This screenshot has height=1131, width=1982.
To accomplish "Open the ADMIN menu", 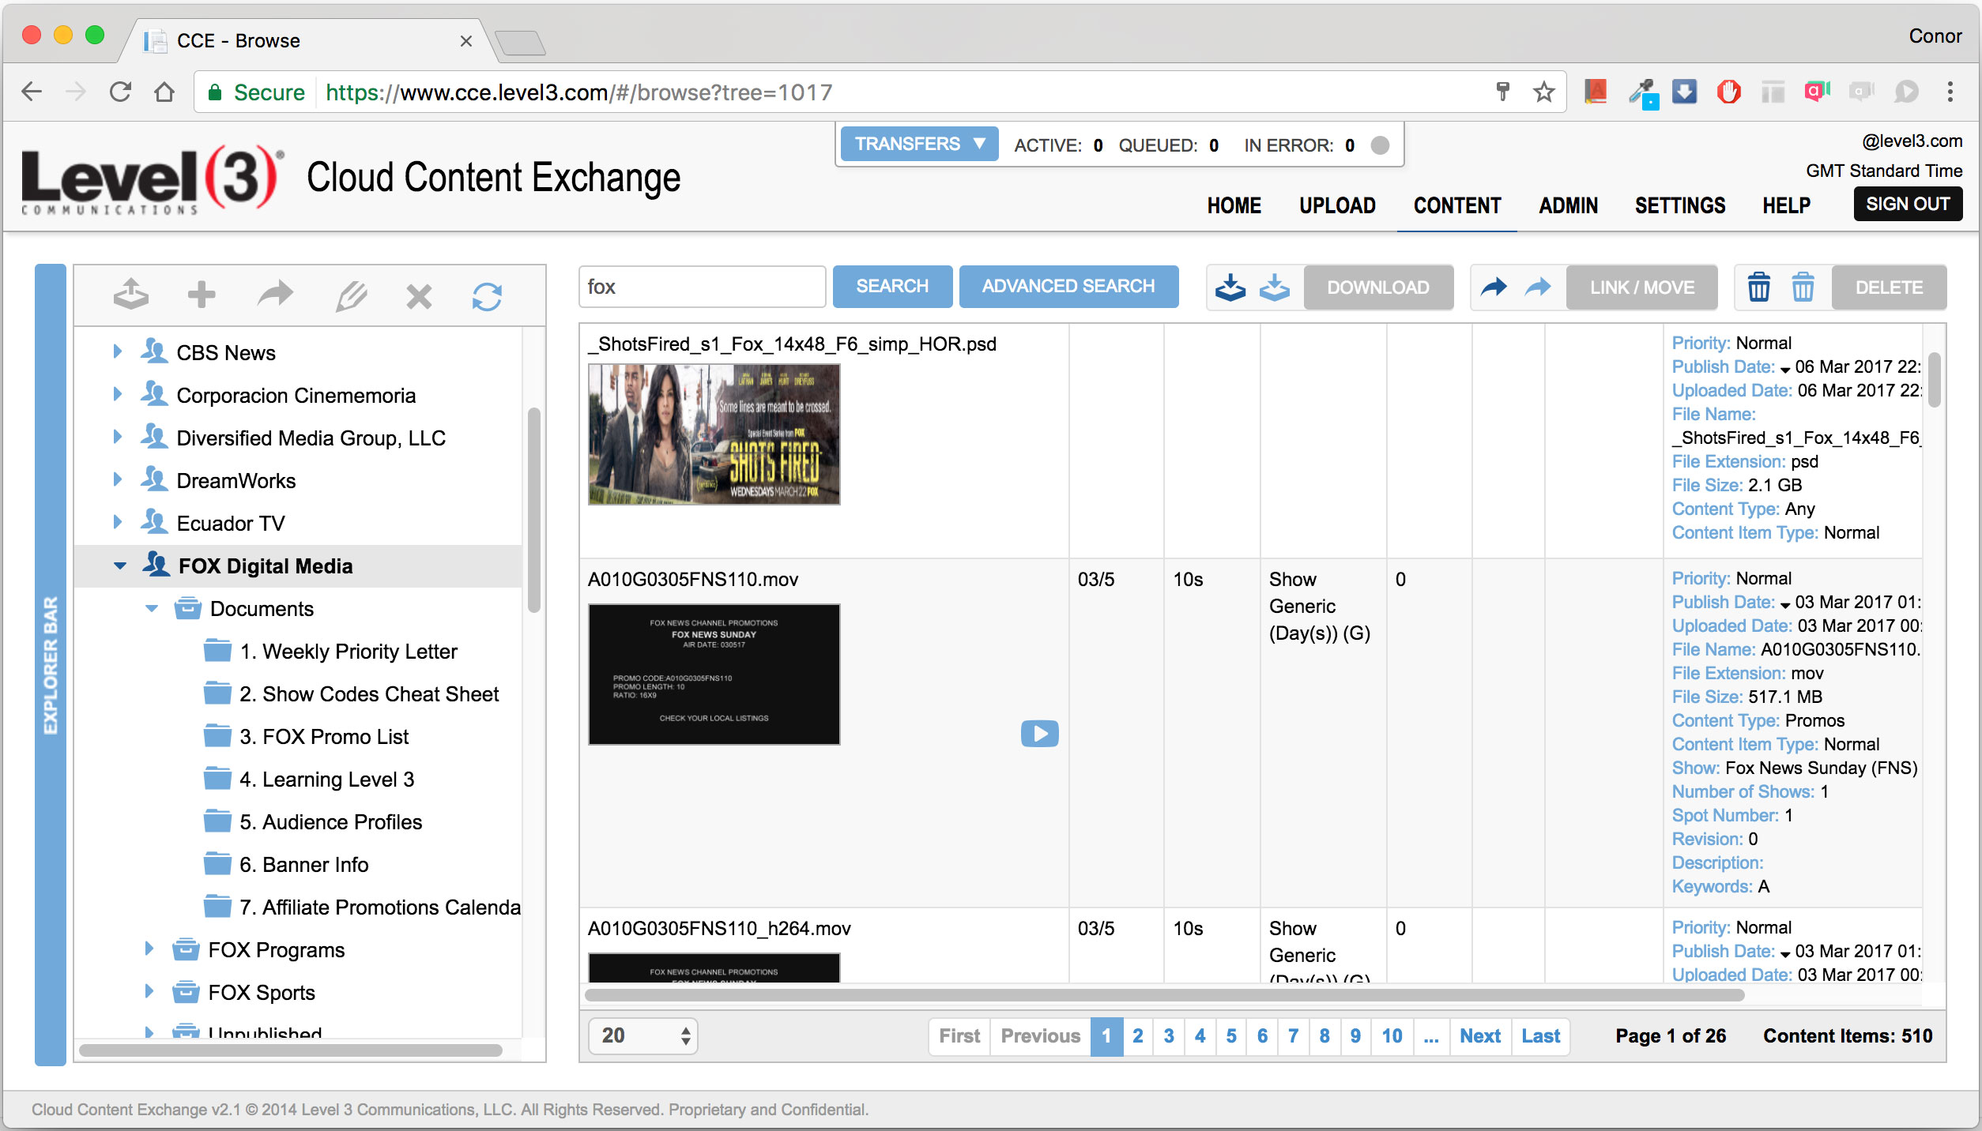I will (1568, 205).
